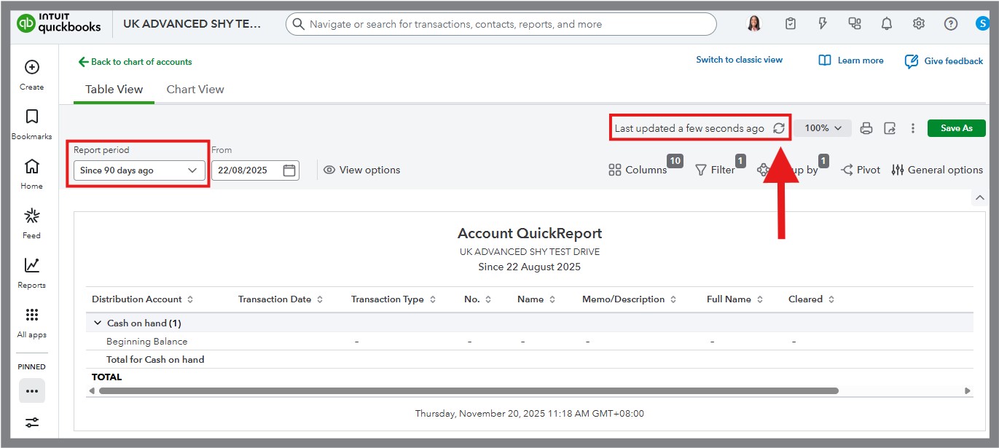Sort by Name column
Viewport: 999px width, 448px height.
[x=537, y=299]
